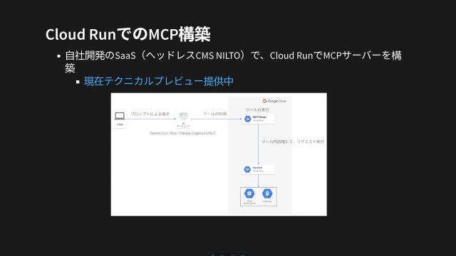Screen dimensions: 456x256
Task: Click the laptop user icon in the diagram
Action: (120, 116)
